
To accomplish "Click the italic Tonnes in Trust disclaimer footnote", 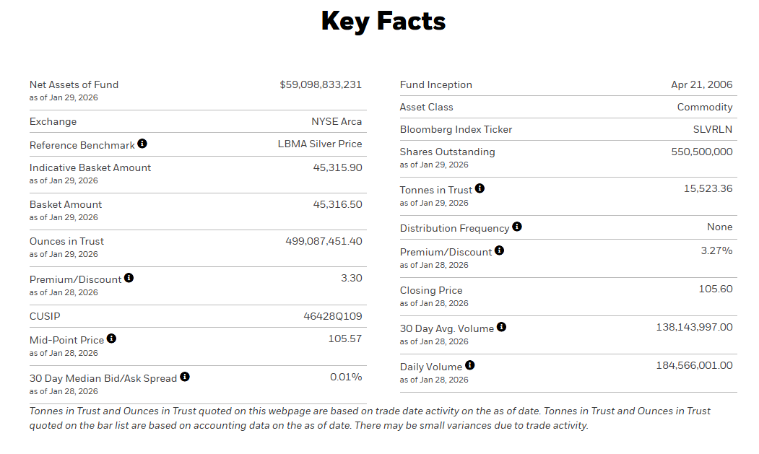I will coord(370,418).
